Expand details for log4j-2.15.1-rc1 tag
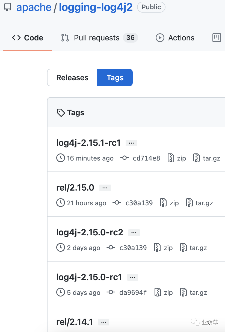 (x=131, y=143)
